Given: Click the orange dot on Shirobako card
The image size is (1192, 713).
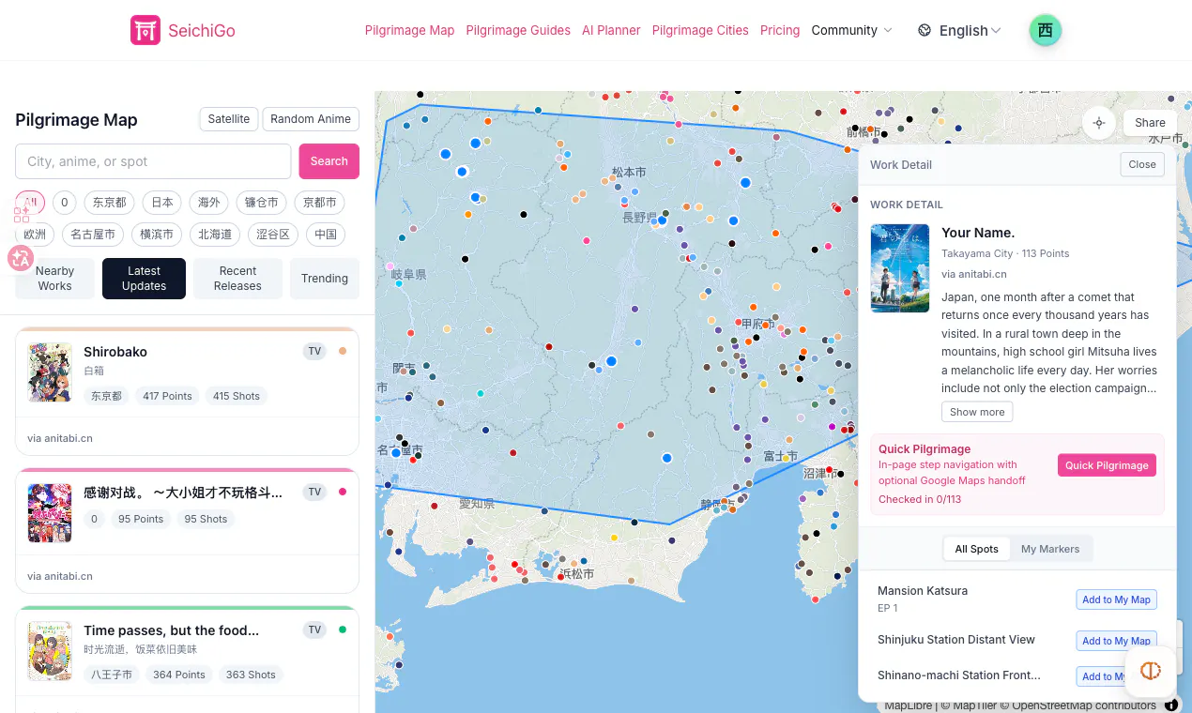Looking at the screenshot, I should [343, 351].
